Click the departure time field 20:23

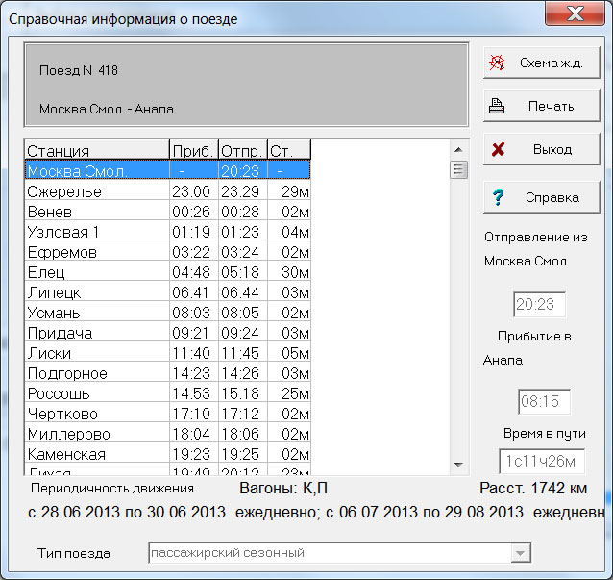(x=537, y=305)
